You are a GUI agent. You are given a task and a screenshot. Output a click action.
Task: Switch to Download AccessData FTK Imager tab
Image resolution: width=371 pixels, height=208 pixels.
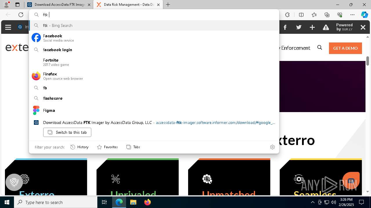(x=59, y=5)
